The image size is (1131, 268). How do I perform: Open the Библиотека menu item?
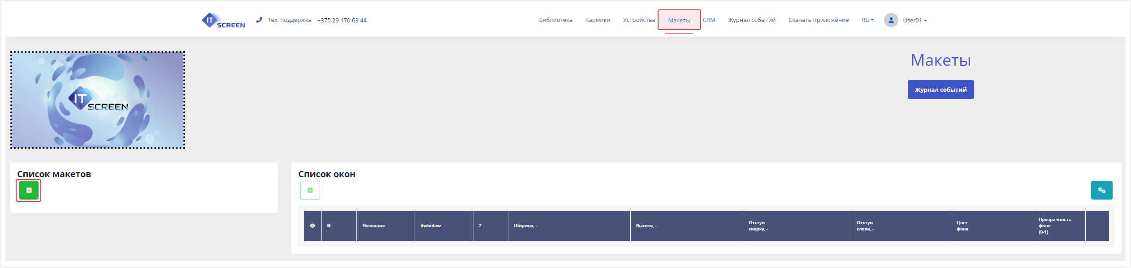pos(555,20)
